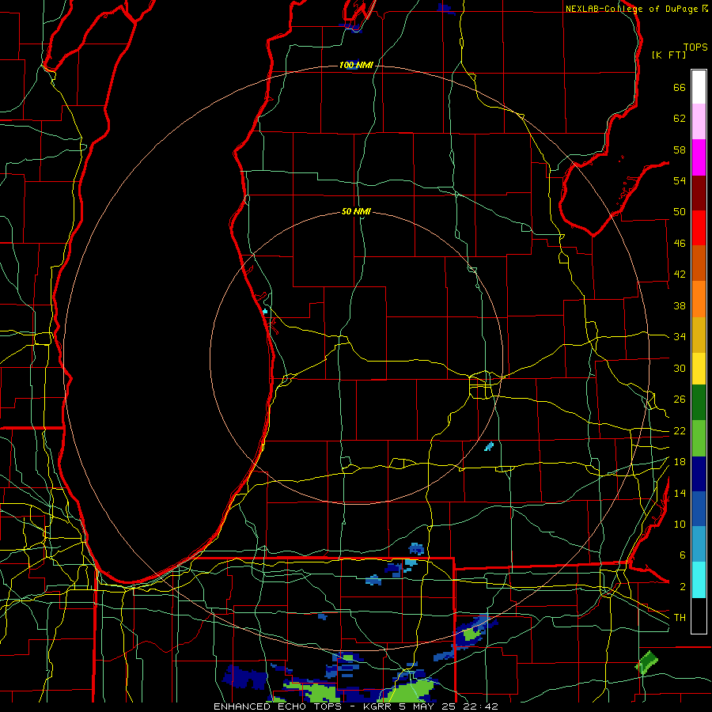Viewport: 712px width, 712px height.
Task: Select the dark red legend swatch
Action: pyautogui.click(x=699, y=192)
